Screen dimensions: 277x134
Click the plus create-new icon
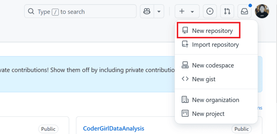[182, 12]
